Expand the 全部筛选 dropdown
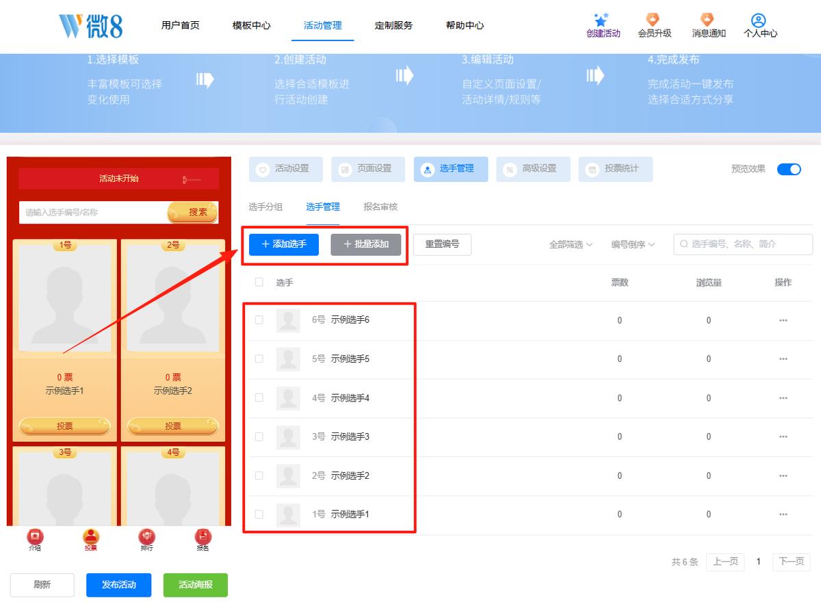This screenshot has width=821, height=613. tap(571, 244)
